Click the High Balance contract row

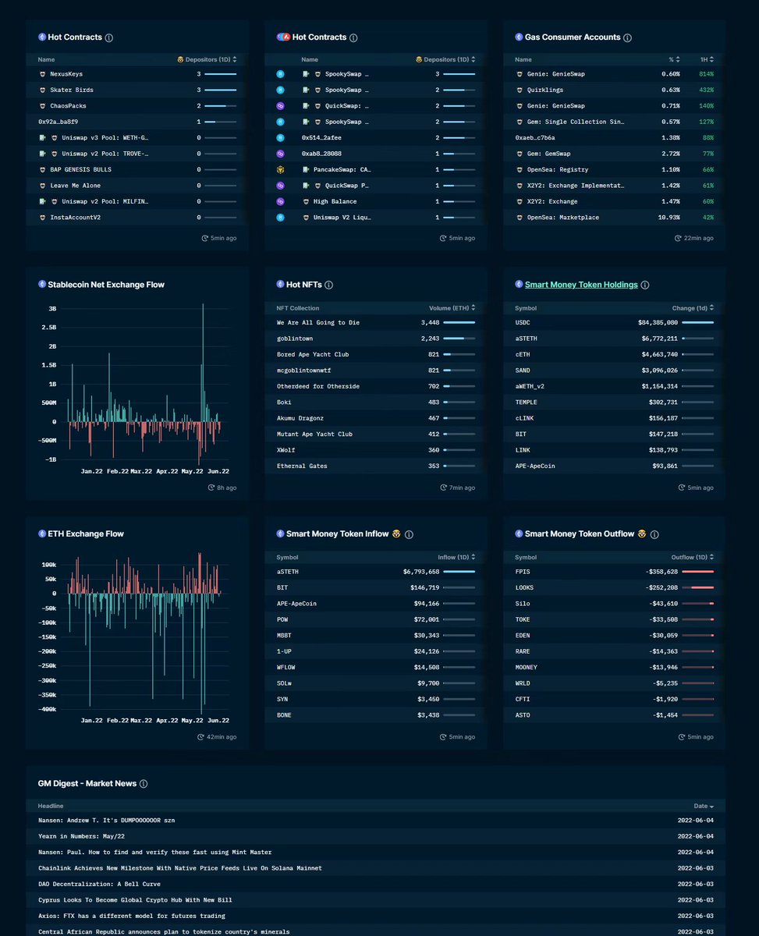376,201
